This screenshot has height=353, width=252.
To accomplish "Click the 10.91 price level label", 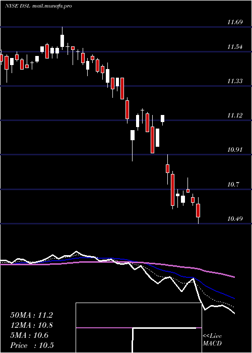I will [235, 150].
